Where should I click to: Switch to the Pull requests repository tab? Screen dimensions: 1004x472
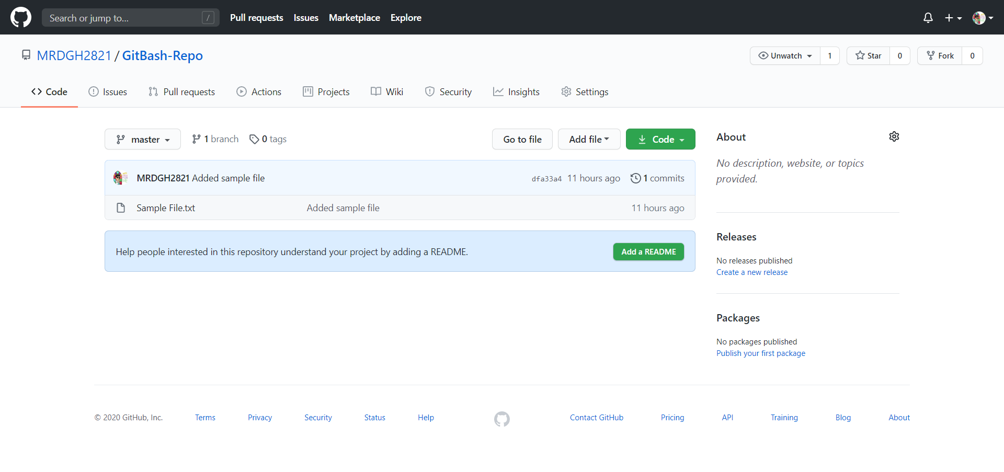181,92
